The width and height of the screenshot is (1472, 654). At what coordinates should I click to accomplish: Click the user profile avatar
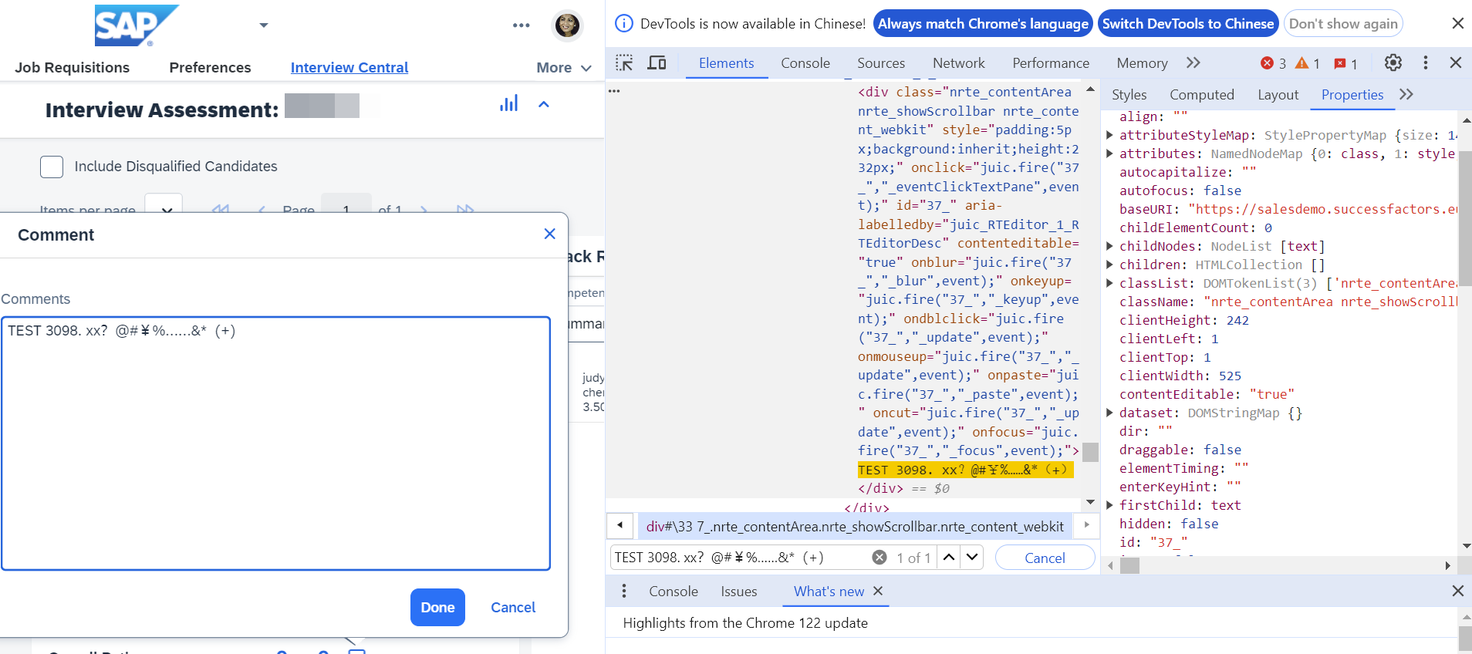pyautogui.click(x=567, y=25)
